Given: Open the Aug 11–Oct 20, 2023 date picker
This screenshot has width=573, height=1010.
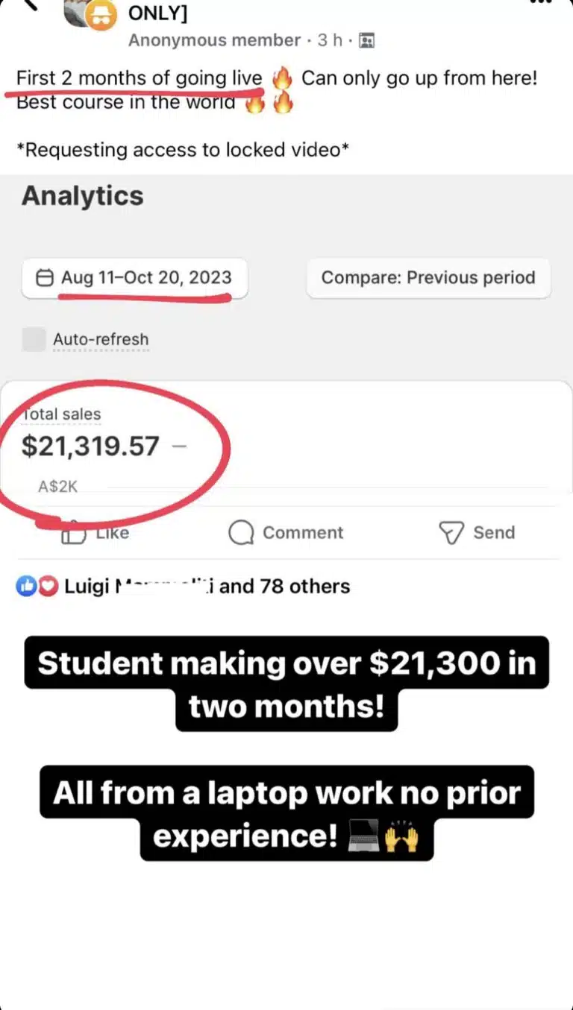Looking at the screenshot, I should 134,278.
